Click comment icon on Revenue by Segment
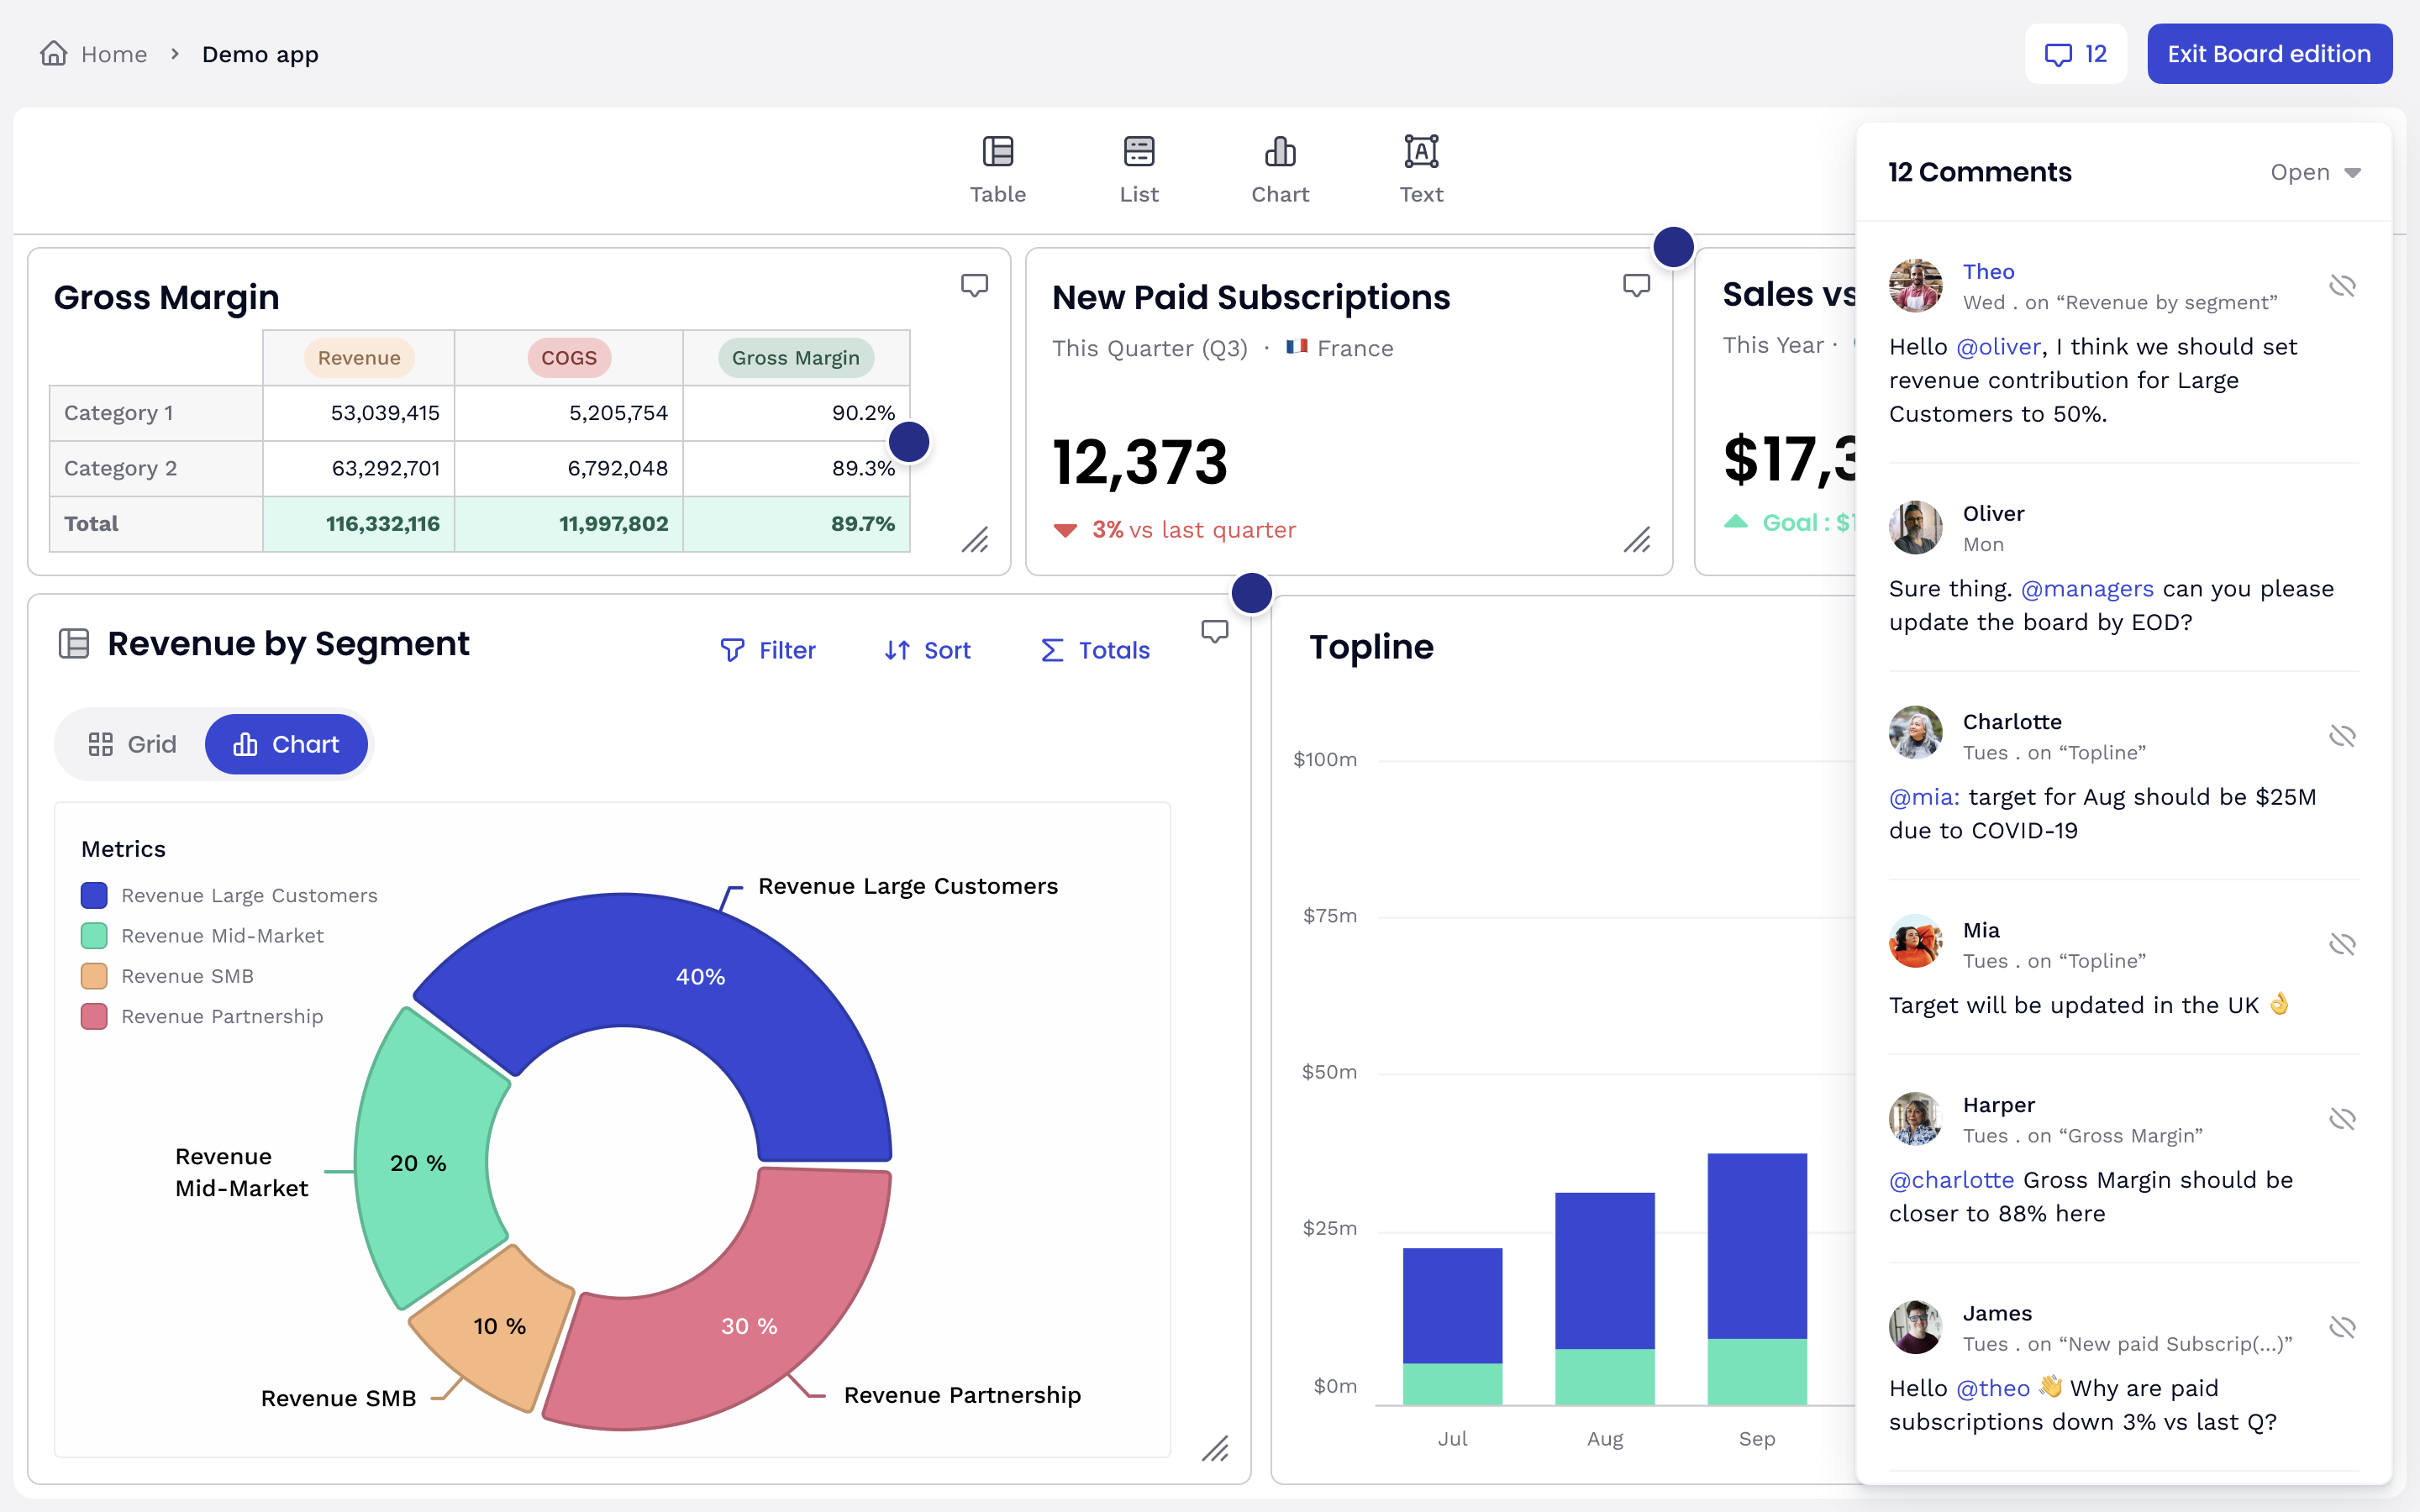Screen dimensions: 2420x1512 click(x=1214, y=631)
